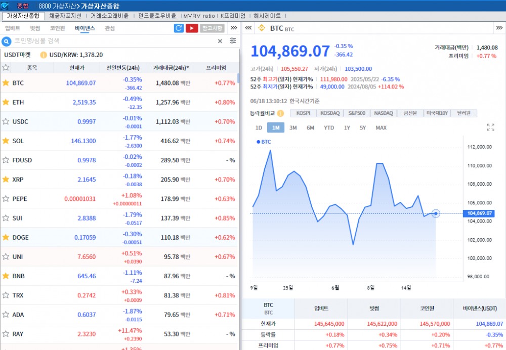Sort by 거래대금(24h) column arrow
Image resolution: width=506 pixels, height=350 pixels.
point(188,68)
